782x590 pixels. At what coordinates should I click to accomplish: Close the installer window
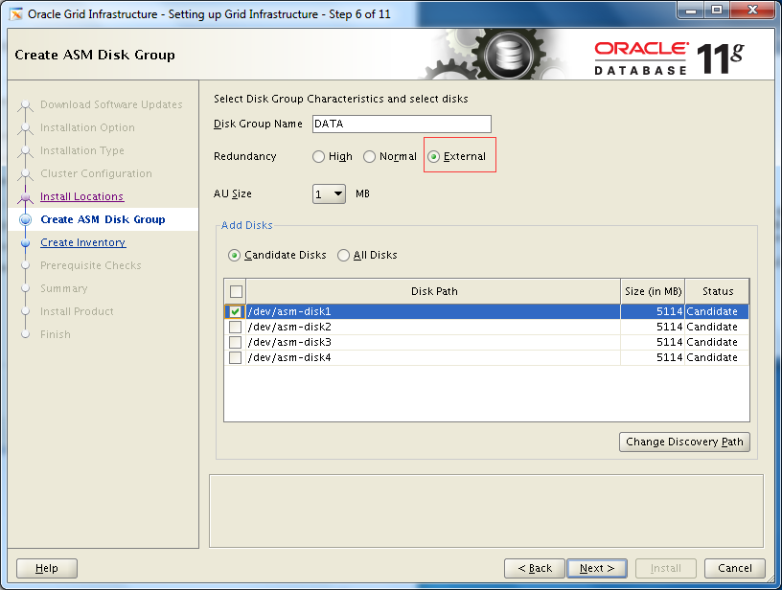point(752,10)
